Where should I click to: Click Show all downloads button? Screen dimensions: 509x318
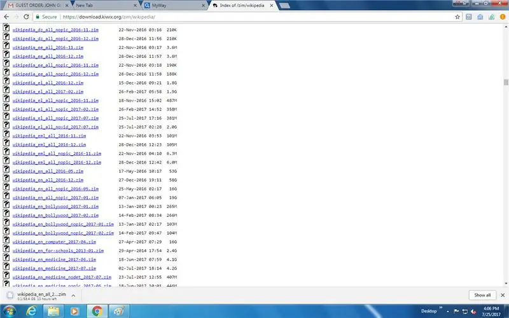[482, 295]
